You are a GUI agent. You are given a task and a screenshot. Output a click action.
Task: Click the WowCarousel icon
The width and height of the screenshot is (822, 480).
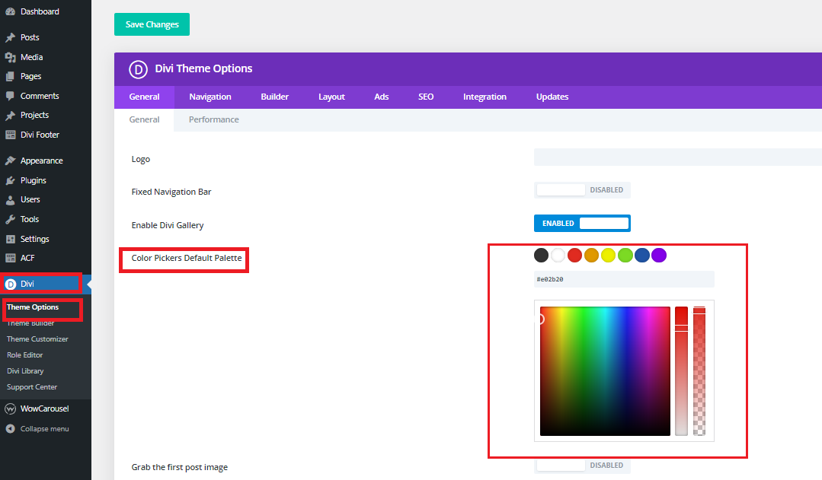click(x=10, y=408)
